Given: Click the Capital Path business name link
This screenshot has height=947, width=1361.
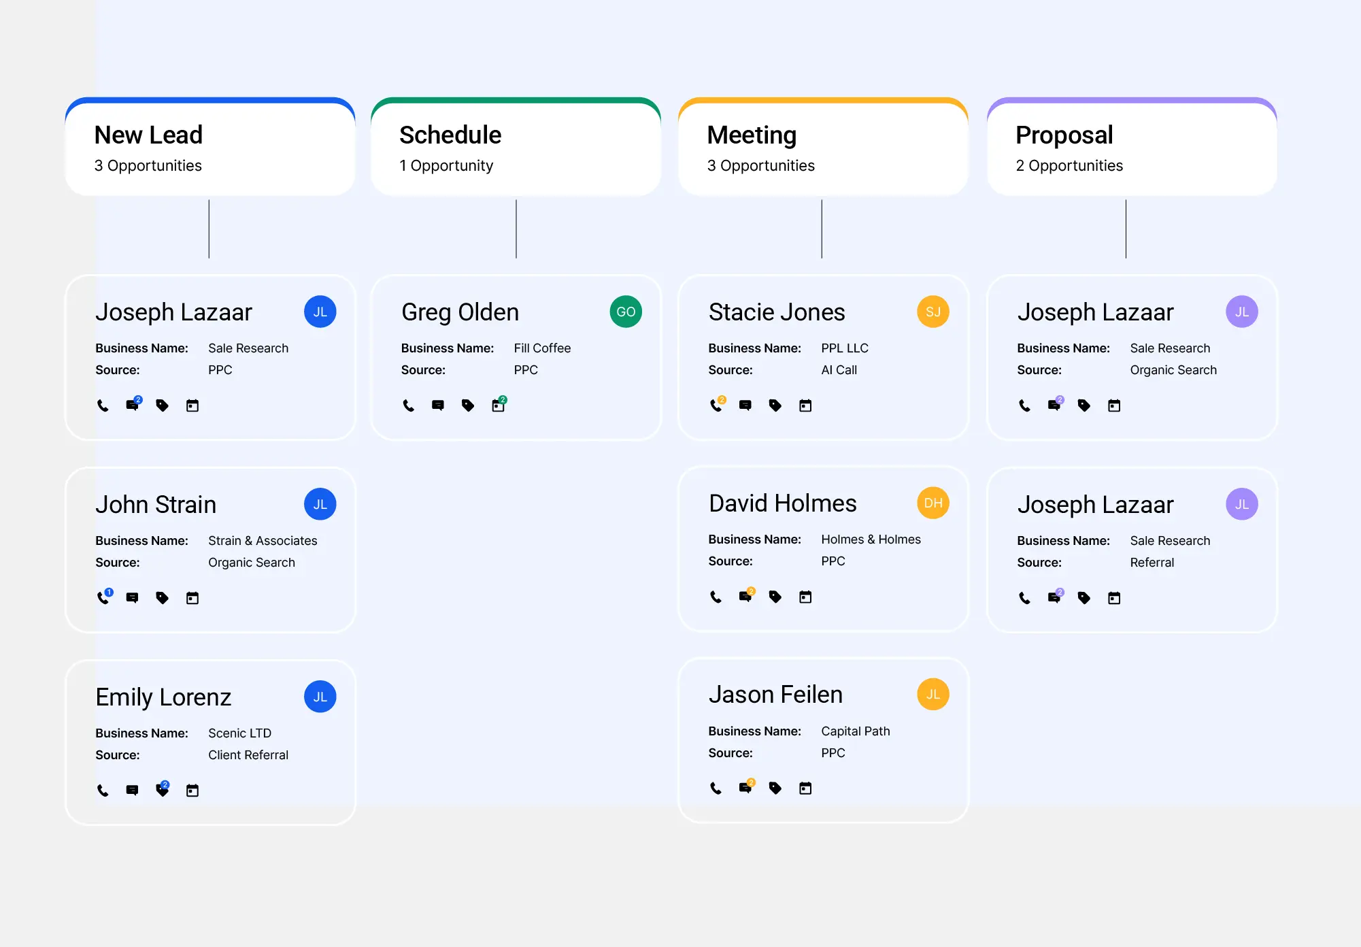Looking at the screenshot, I should [x=855, y=731].
